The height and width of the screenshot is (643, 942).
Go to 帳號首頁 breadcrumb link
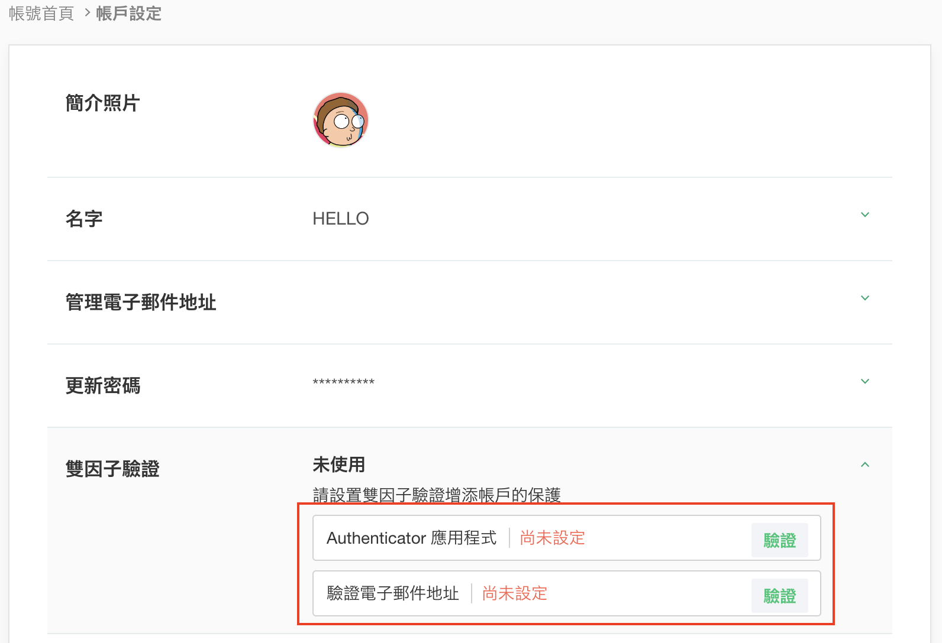click(41, 14)
